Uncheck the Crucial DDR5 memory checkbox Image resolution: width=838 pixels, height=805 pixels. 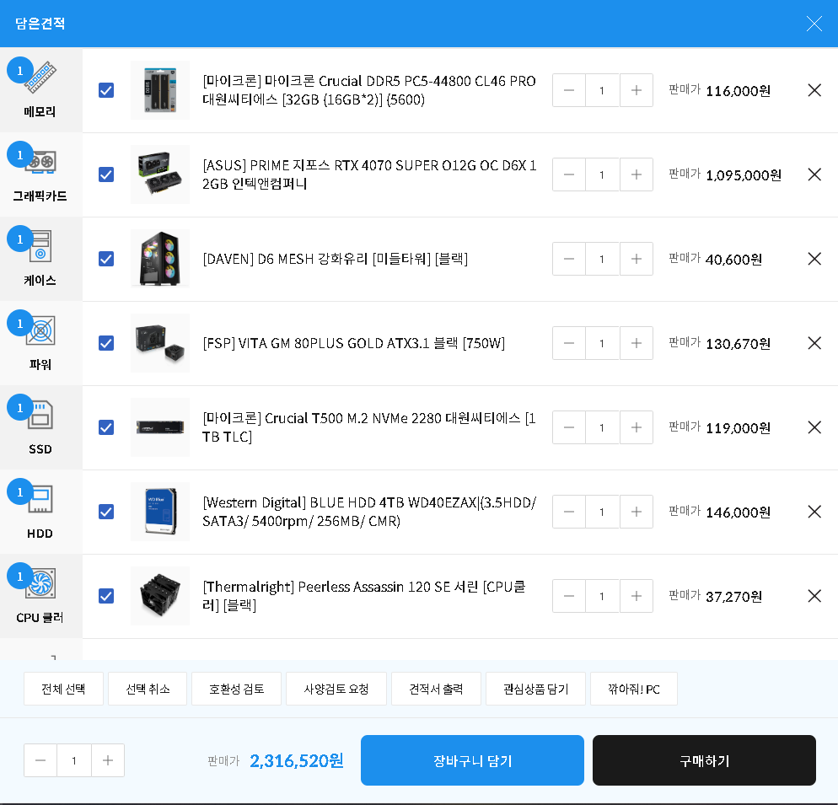click(106, 90)
